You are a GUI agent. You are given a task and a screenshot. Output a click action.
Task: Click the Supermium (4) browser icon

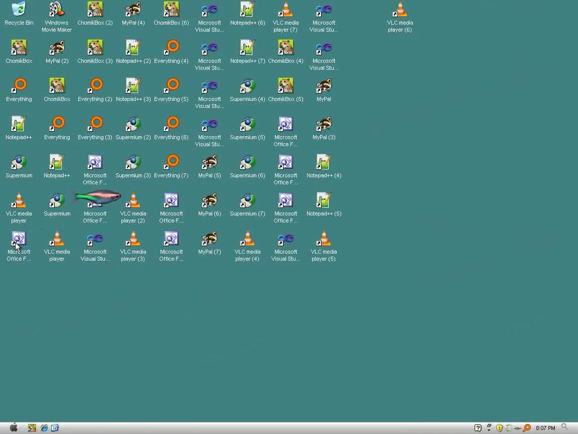click(x=248, y=90)
